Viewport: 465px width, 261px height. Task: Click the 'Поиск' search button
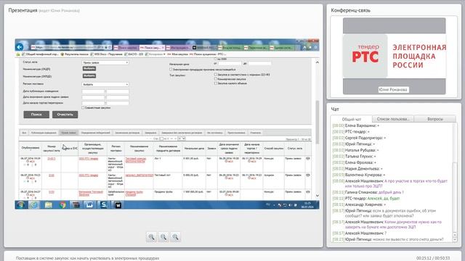point(36,115)
